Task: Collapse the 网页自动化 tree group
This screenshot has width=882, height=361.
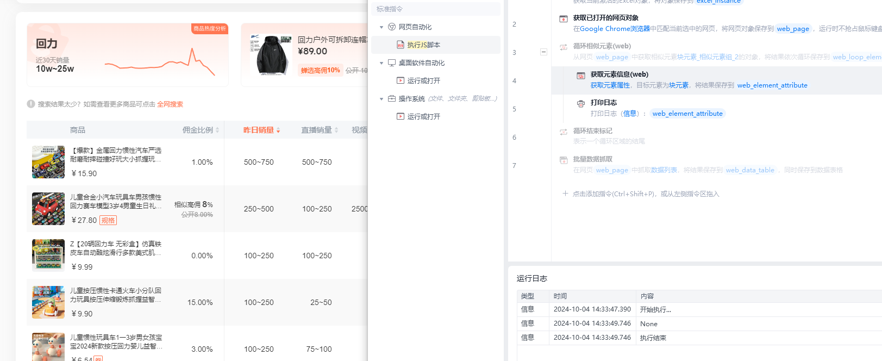Action: (x=381, y=27)
